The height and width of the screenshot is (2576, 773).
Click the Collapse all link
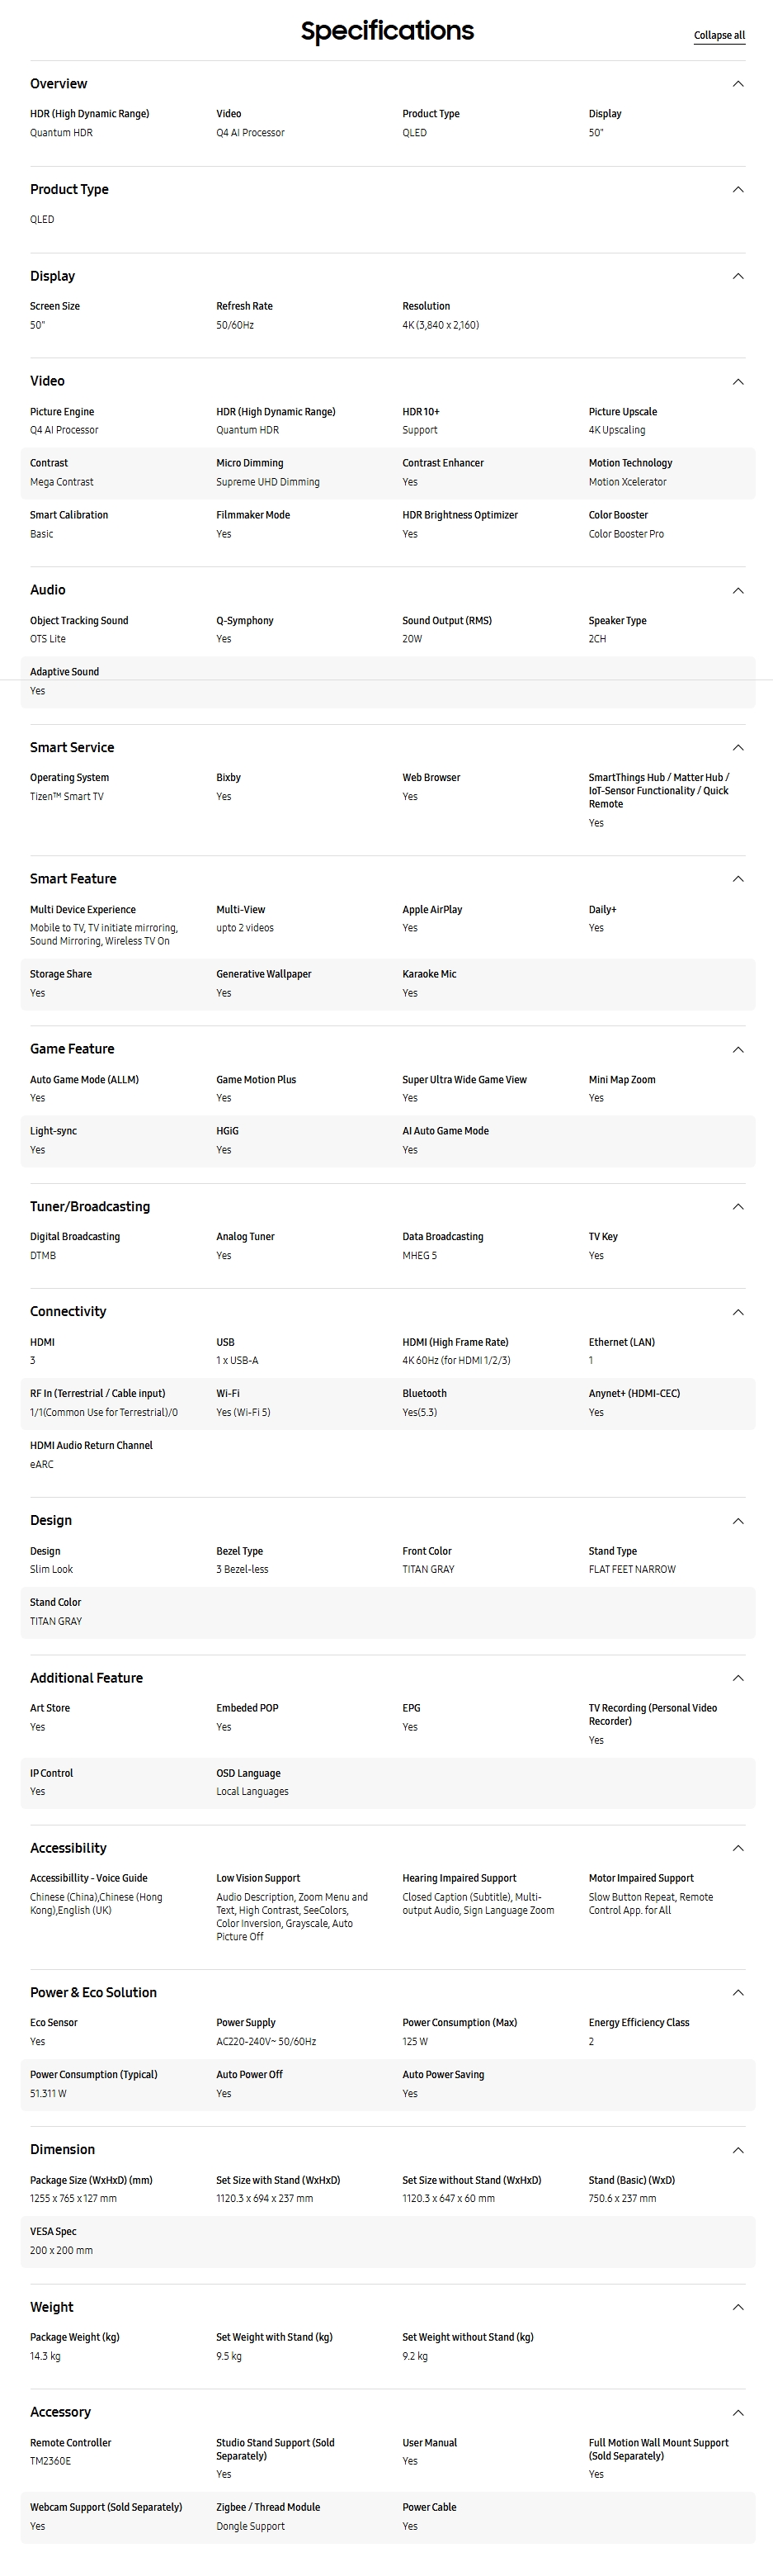tap(719, 35)
